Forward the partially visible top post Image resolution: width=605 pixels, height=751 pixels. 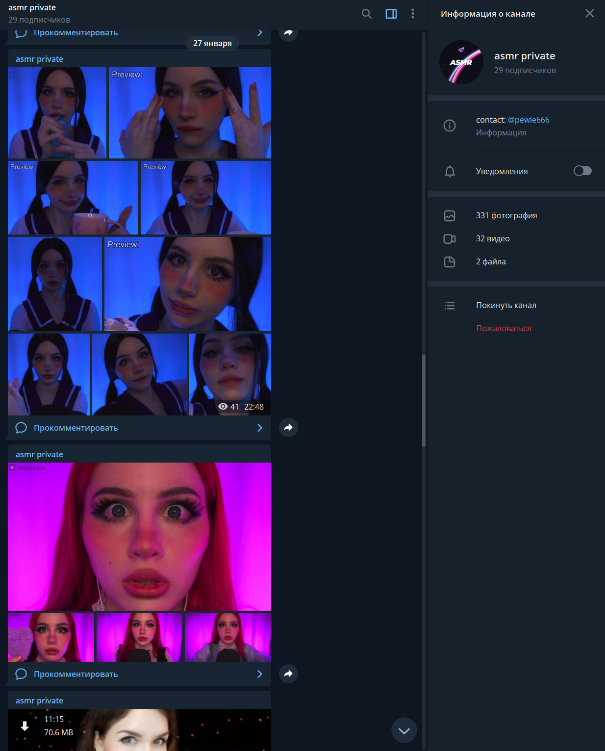point(288,33)
